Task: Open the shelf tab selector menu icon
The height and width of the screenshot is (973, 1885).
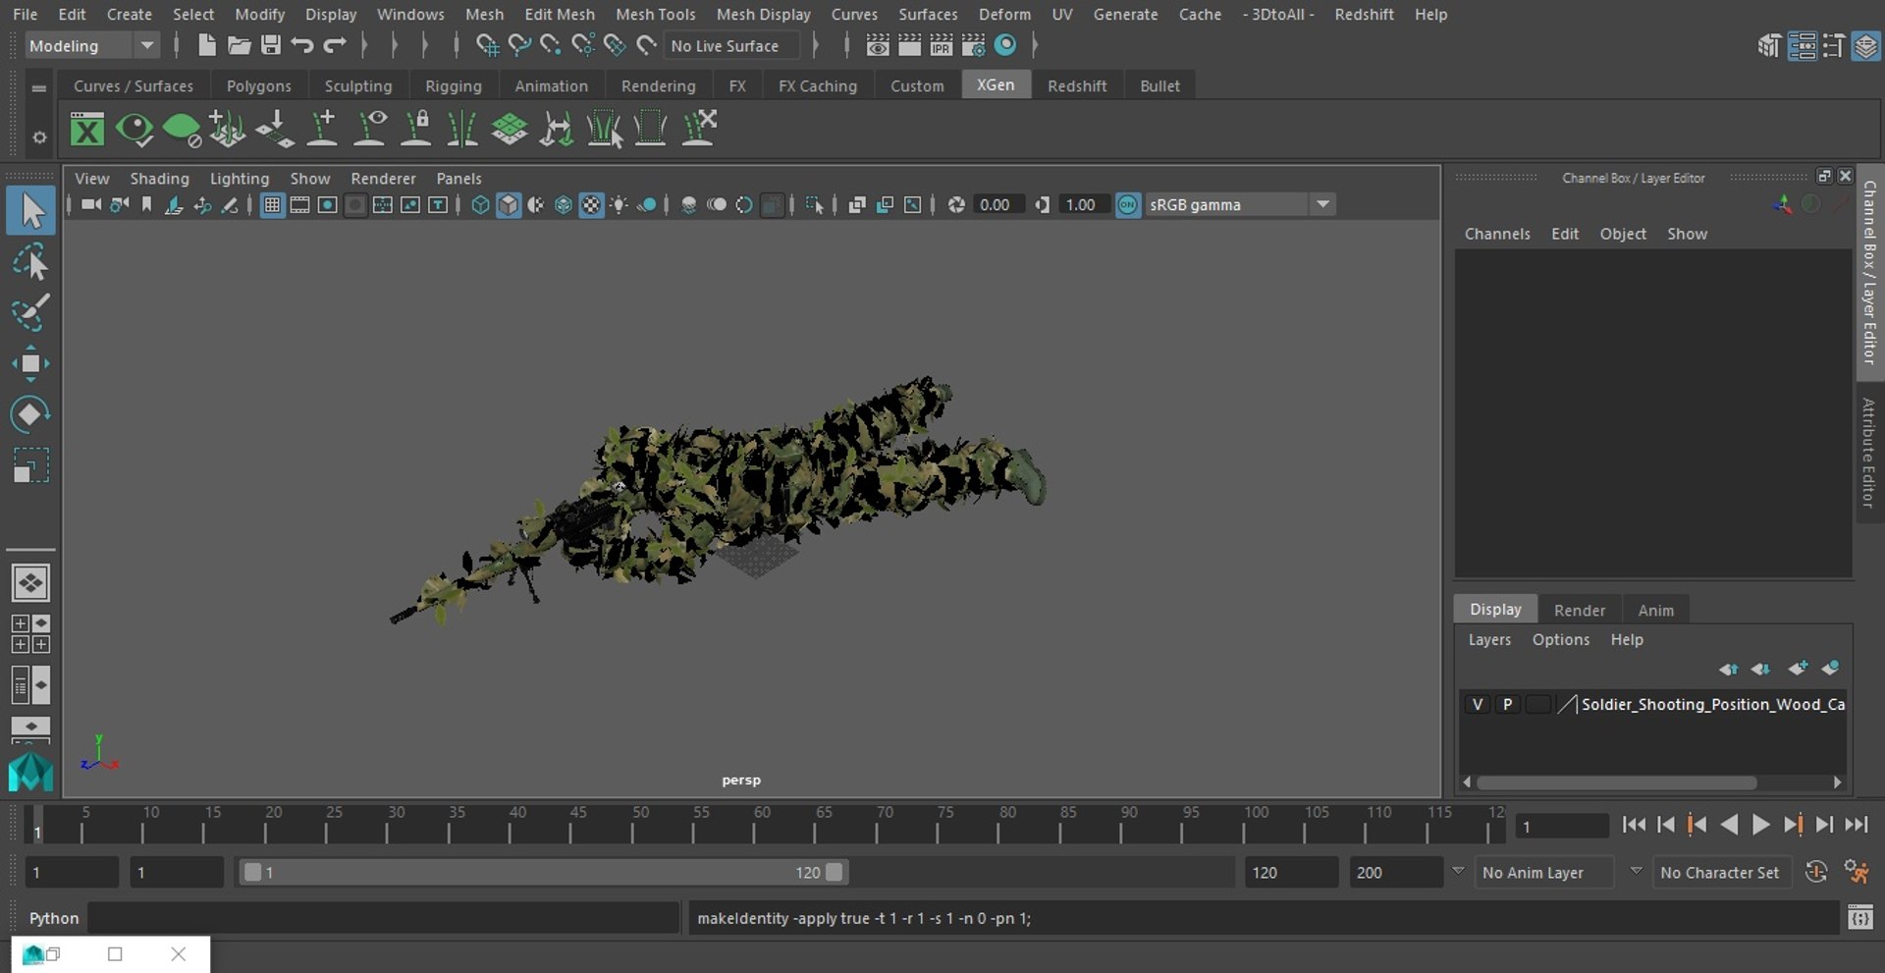Action: click(39, 87)
